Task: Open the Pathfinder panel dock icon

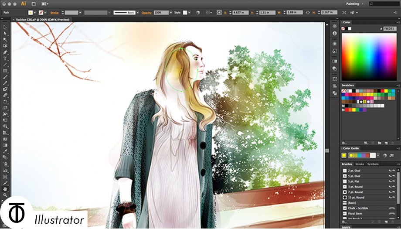Action: tap(334, 93)
